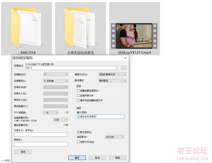
Task: Enable 操作完成后删除源文件 checkbox
Action: 78,100
